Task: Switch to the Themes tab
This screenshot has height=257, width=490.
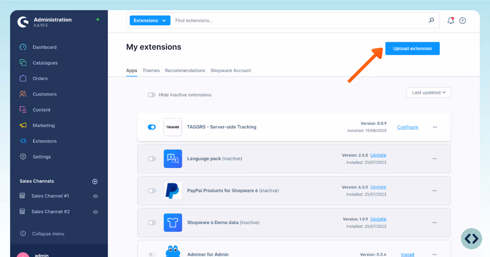Action: pyautogui.click(x=151, y=71)
